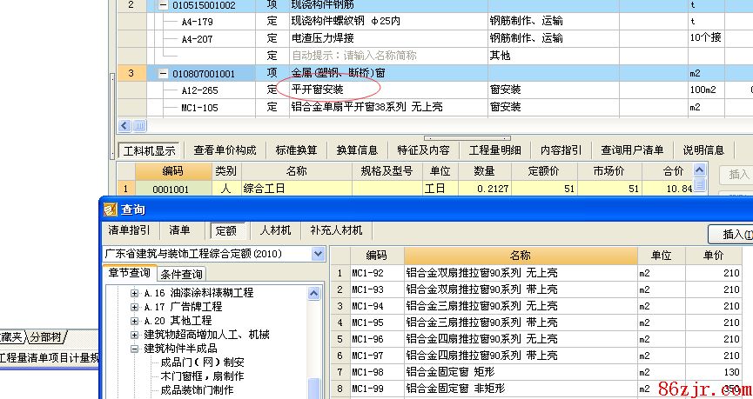Switch to 条件查询 tab
Image resolution: width=753 pixels, height=399 pixels.
pyautogui.click(x=182, y=275)
